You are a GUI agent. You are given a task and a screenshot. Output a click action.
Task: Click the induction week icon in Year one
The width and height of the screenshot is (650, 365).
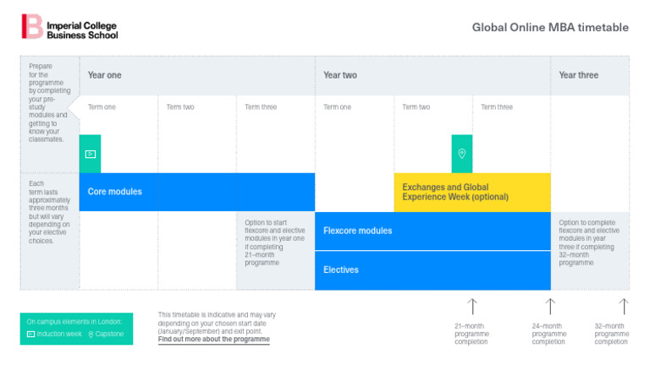pyautogui.click(x=91, y=154)
